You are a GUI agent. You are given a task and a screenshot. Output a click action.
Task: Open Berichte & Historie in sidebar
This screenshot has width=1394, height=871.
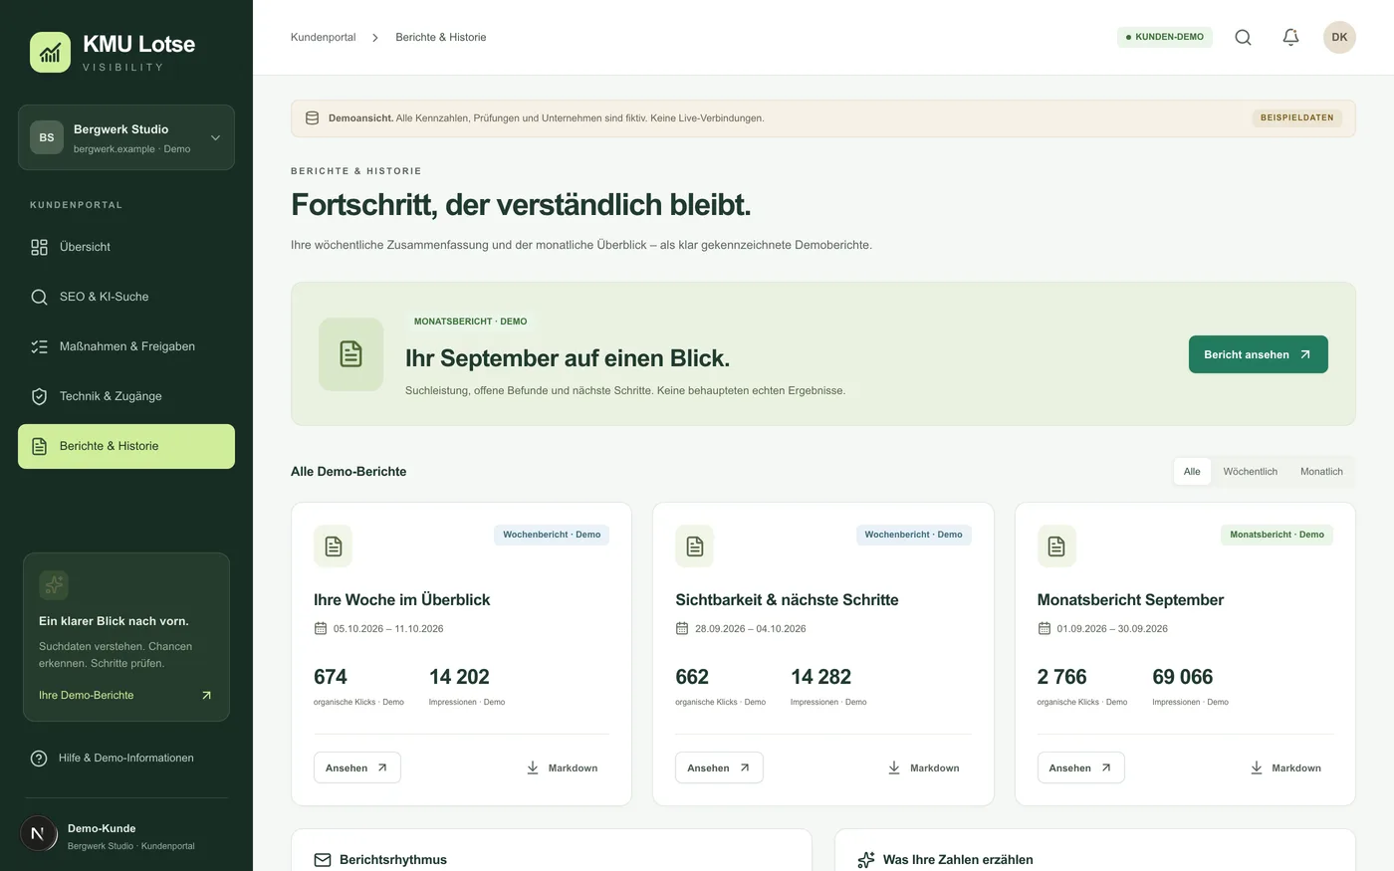tap(126, 446)
